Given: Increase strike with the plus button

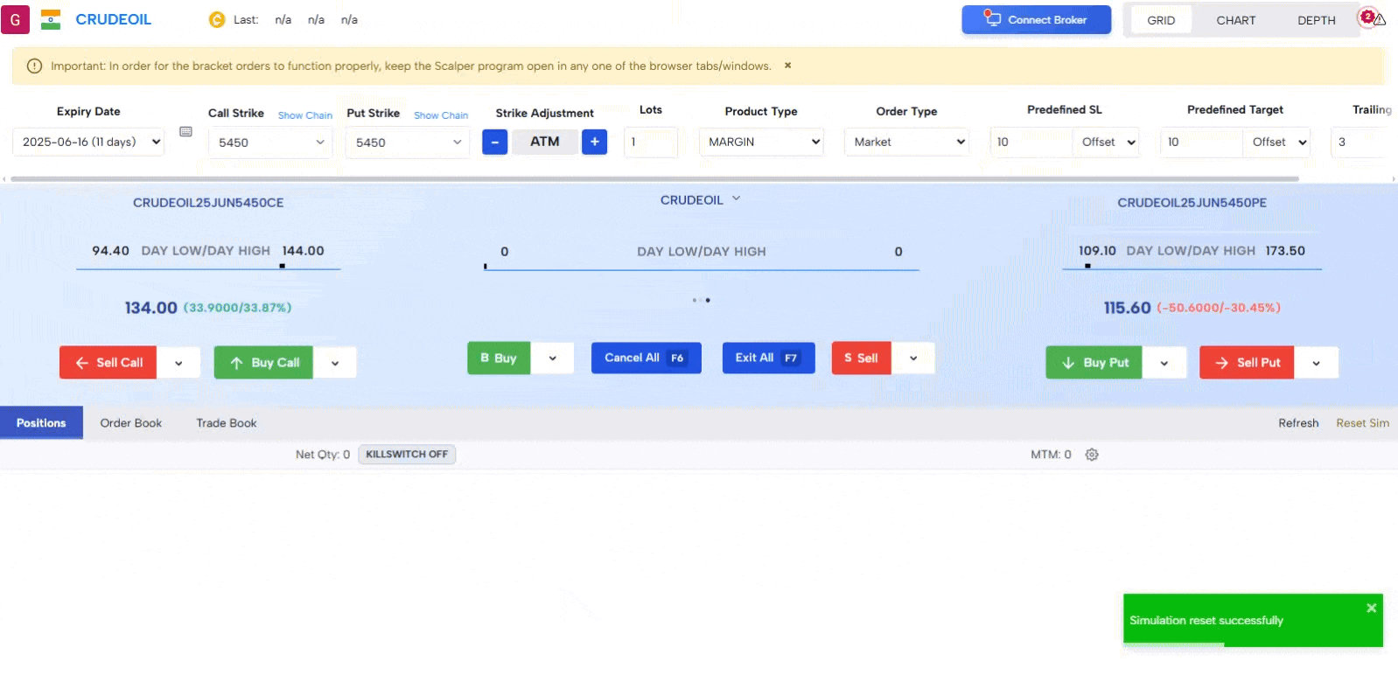Looking at the screenshot, I should (x=594, y=142).
